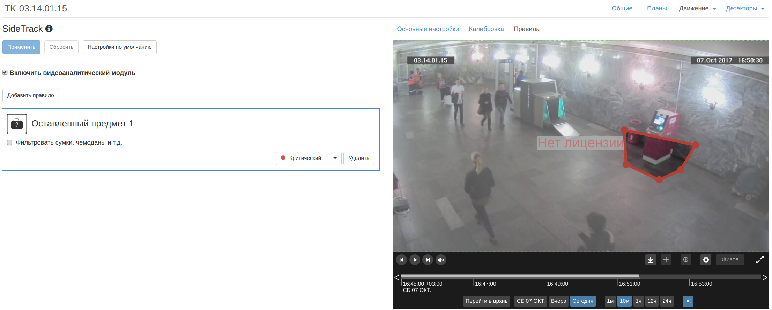Open the Критический severity dropdown

point(309,158)
